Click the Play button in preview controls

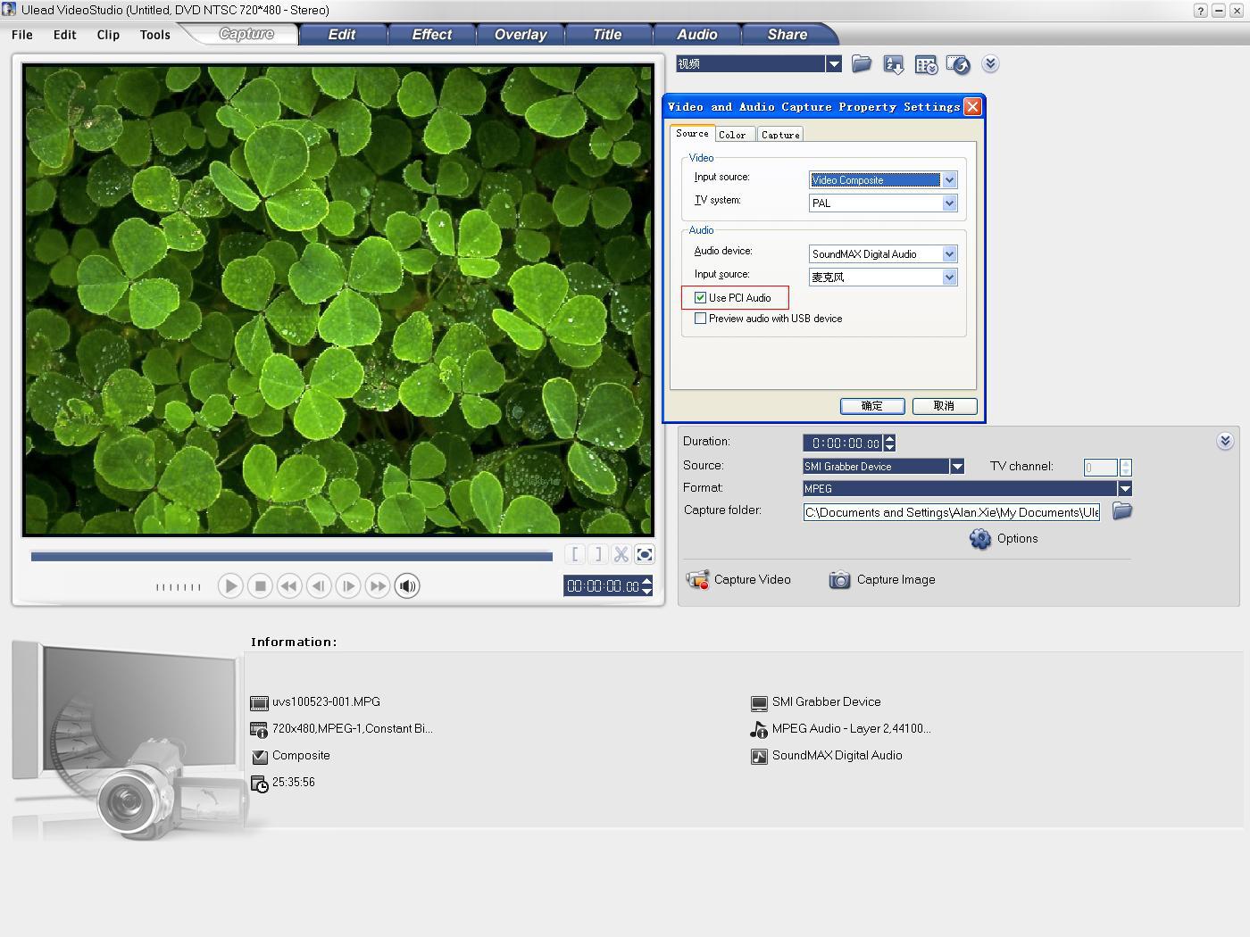(230, 586)
